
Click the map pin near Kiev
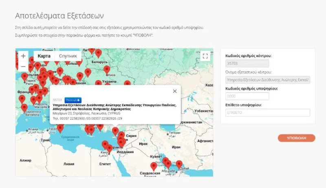click(x=107, y=70)
